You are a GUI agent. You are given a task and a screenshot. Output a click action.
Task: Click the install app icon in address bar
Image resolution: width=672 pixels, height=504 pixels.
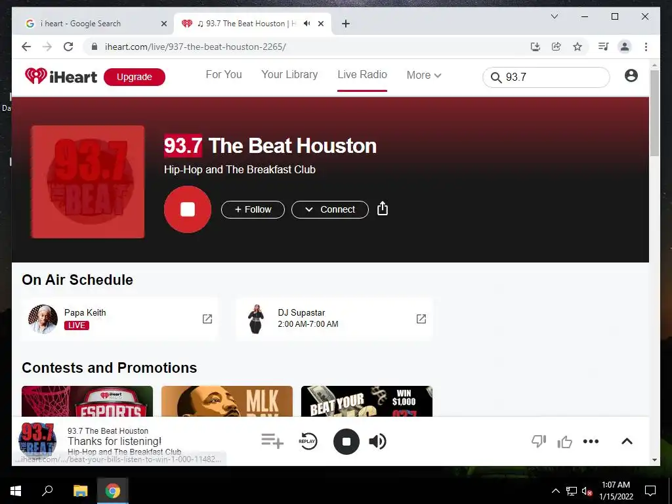point(535,47)
